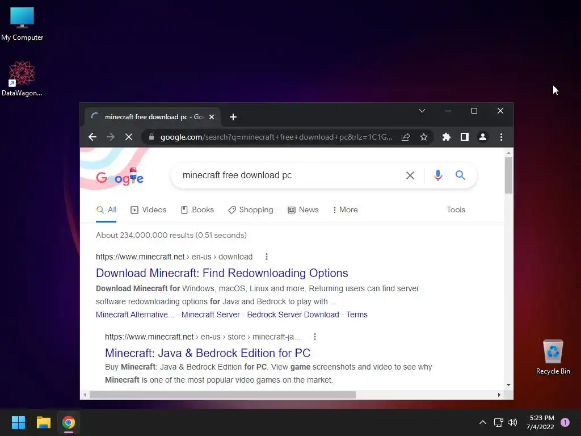
Task: Click in the Google search box text
Action: (x=237, y=175)
